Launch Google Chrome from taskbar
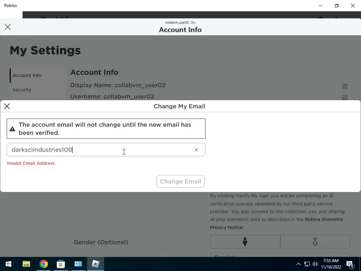 pos(43,264)
